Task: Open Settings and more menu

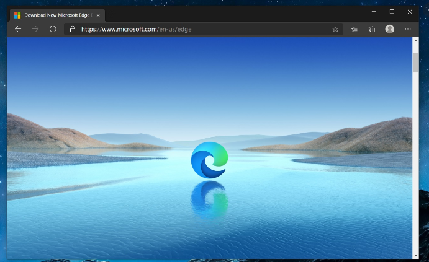Action: pyautogui.click(x=408, y=29)
